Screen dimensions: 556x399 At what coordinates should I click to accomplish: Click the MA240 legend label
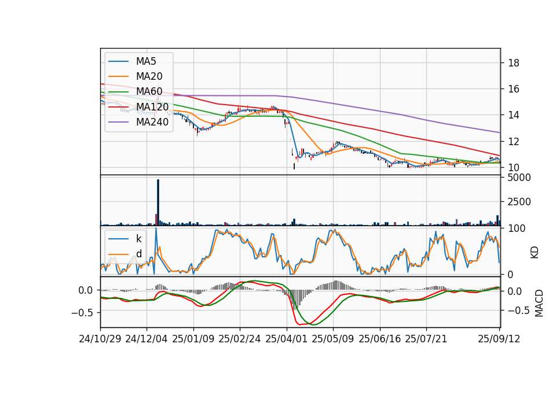point(152,122)
